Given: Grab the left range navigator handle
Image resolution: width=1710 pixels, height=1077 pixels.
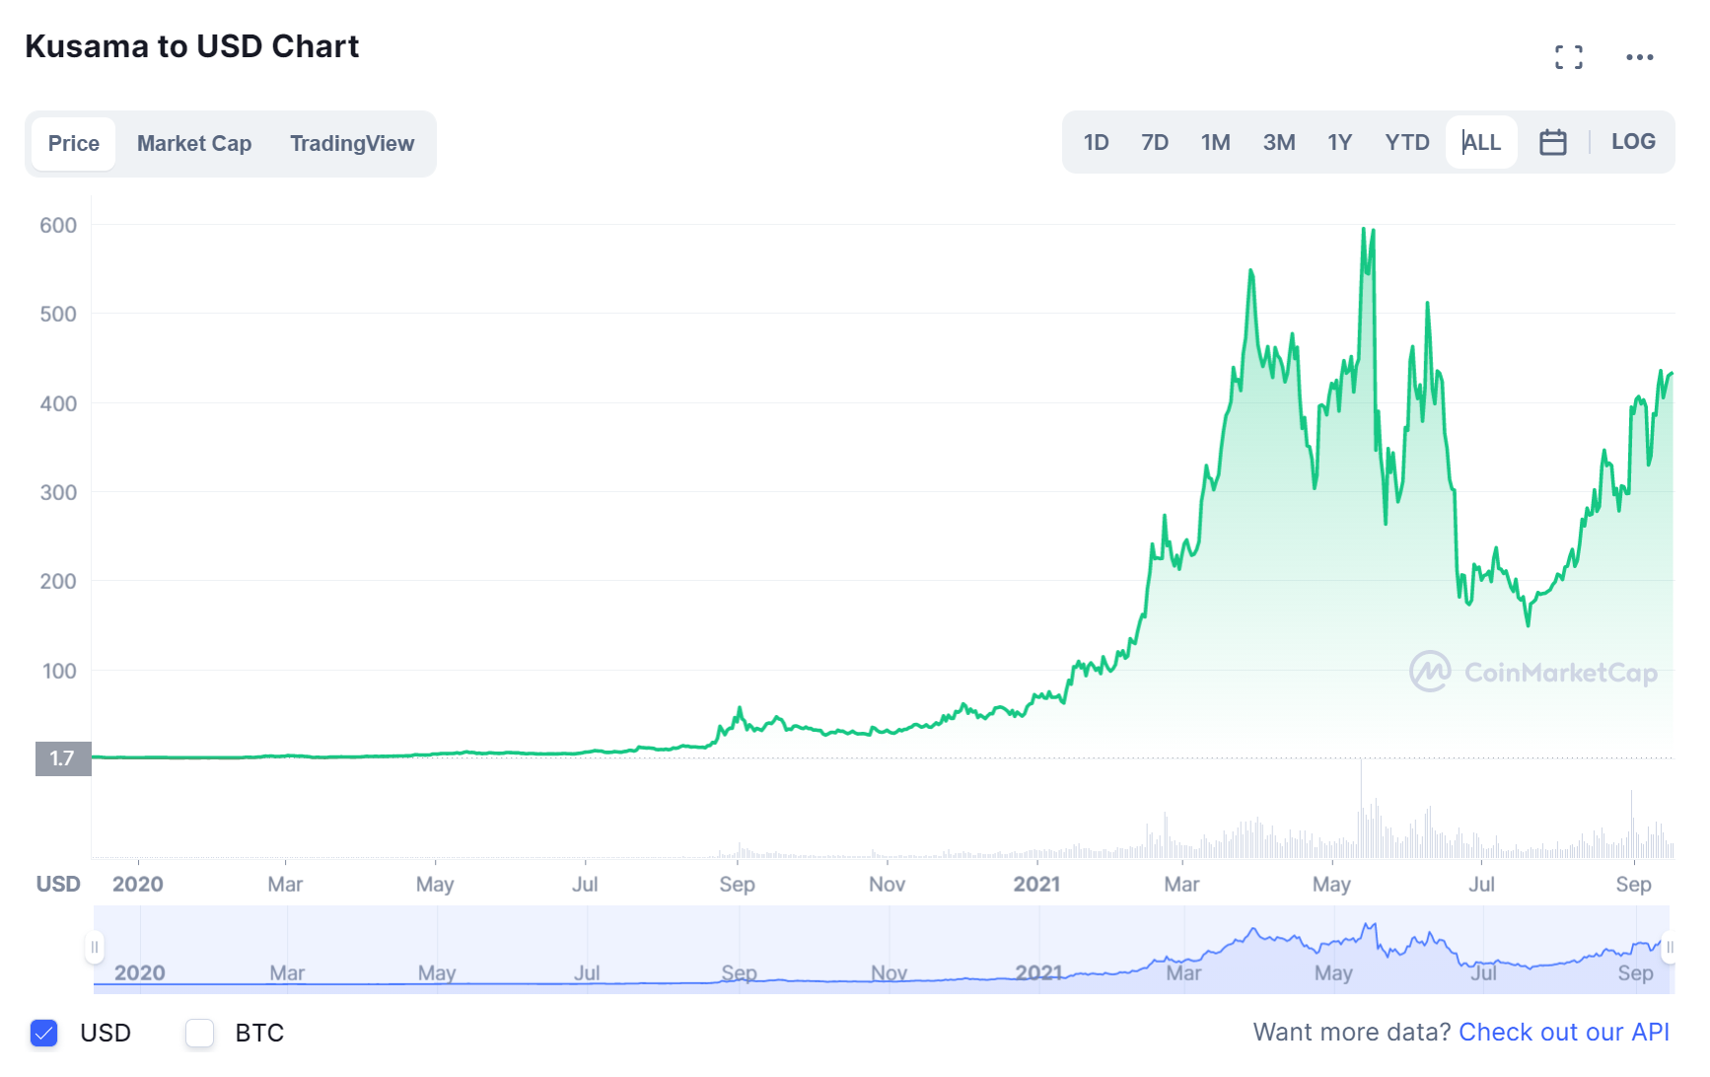Looking at the screenshot, I should click(95, 947).
